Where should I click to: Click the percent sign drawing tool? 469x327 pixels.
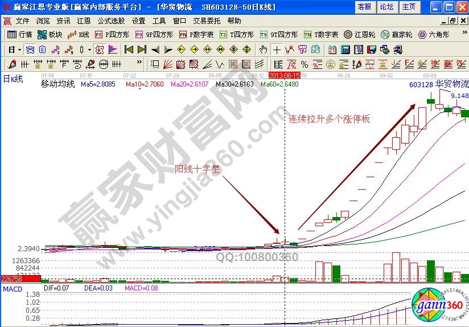coord(304,64)
